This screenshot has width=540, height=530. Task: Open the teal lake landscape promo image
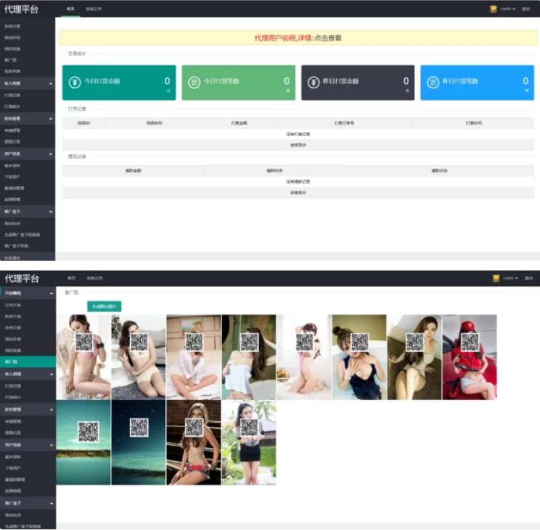(x=83, y=442)
